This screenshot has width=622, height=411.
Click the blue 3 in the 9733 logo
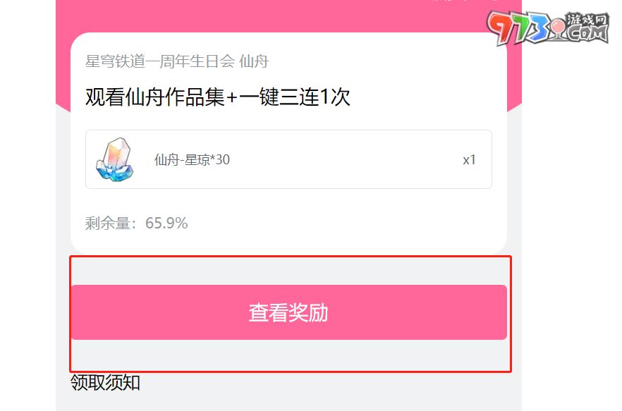pyautogui.click(x=540, y=27)
